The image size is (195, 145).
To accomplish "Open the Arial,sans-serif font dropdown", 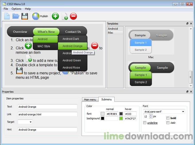I will [x=164, y=112].
